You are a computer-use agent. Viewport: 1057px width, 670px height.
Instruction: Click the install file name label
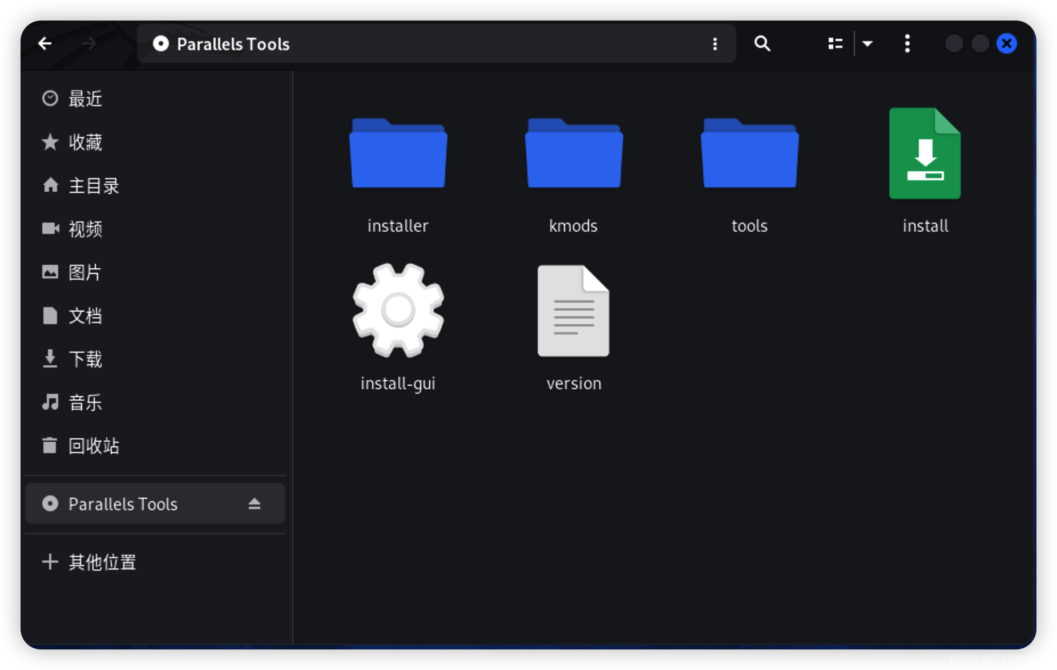[x=925, y=226]
